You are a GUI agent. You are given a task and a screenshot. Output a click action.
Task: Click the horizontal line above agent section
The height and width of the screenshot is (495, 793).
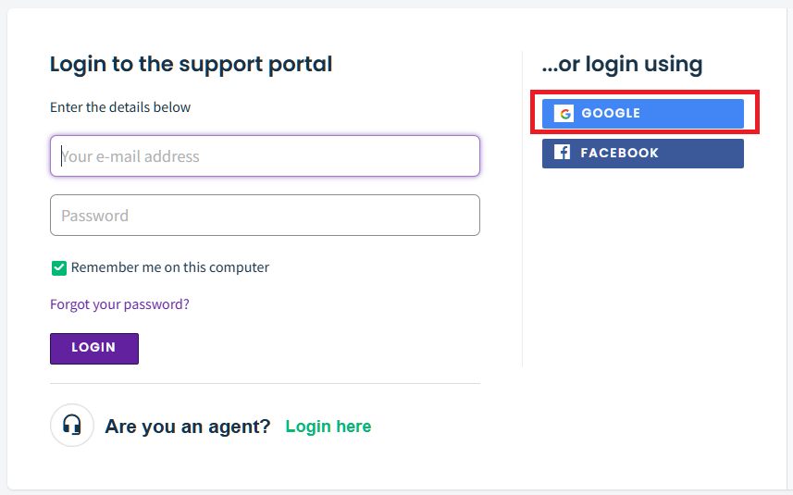click(x=265, y=383)
